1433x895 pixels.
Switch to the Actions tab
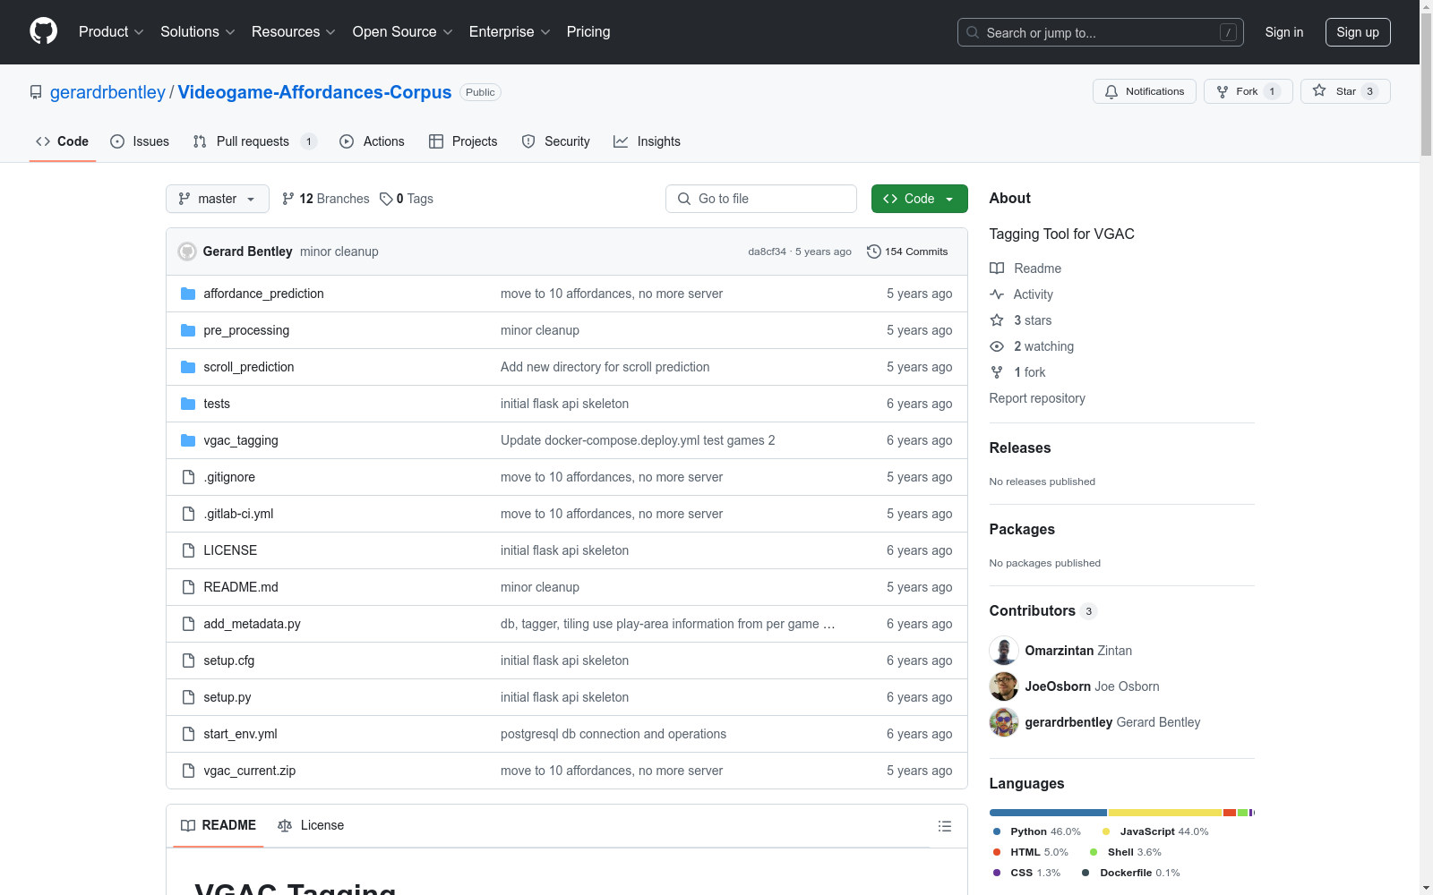372,141
